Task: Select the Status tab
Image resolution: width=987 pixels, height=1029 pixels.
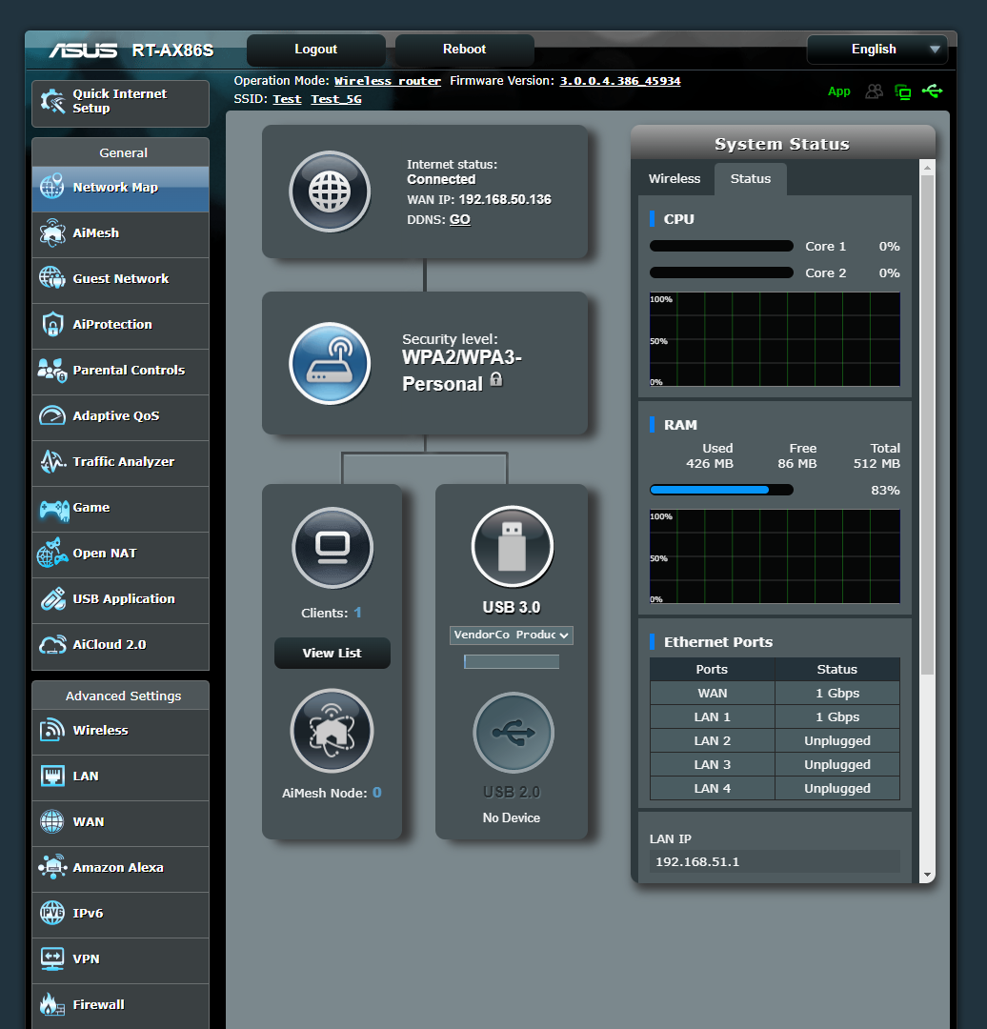Action: 750,178
